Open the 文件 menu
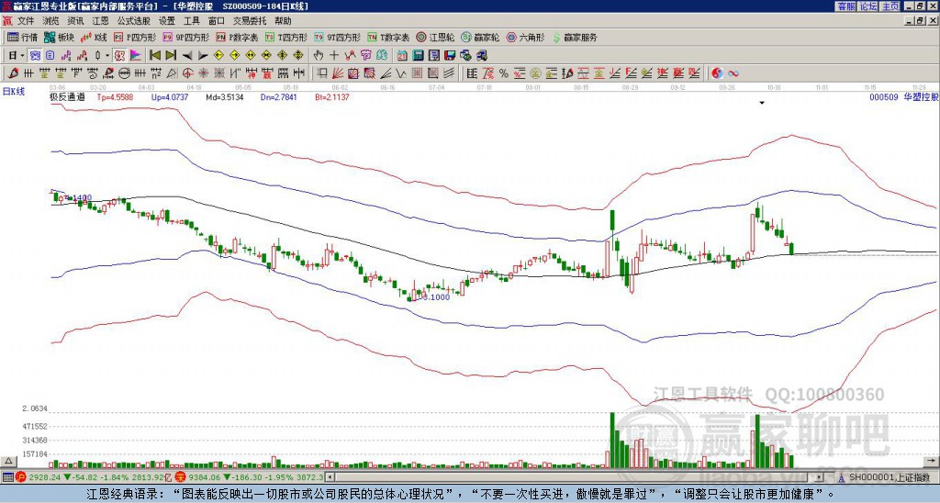 (26, 21)
